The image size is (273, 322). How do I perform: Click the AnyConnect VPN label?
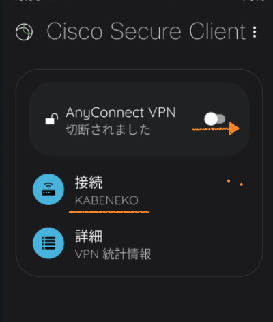coord(121,113)
